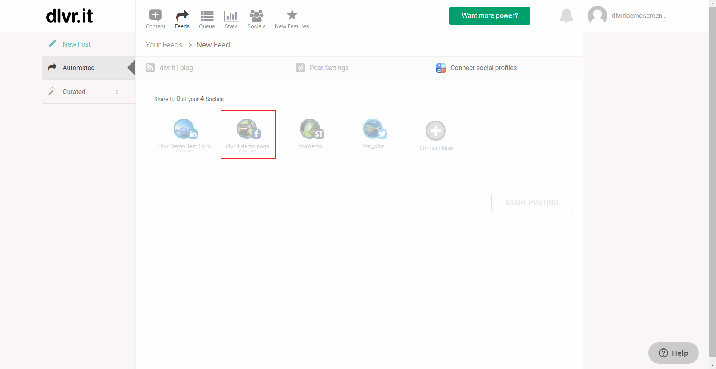The width and height of the screenshot is (716, 369).
Task: Open the Help widget button
Action: [x=673, y=353]
